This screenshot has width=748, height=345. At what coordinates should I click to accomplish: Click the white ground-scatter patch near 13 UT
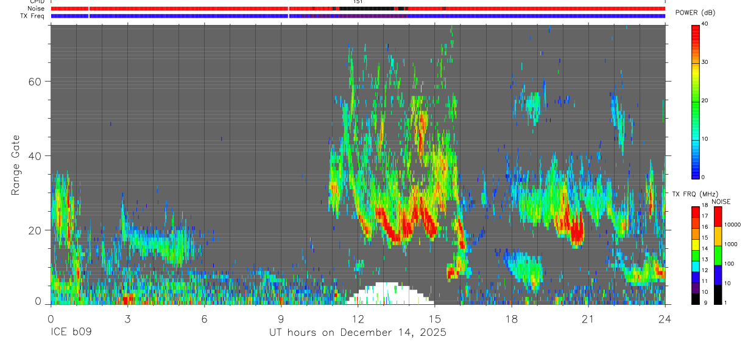click(390, 293)
